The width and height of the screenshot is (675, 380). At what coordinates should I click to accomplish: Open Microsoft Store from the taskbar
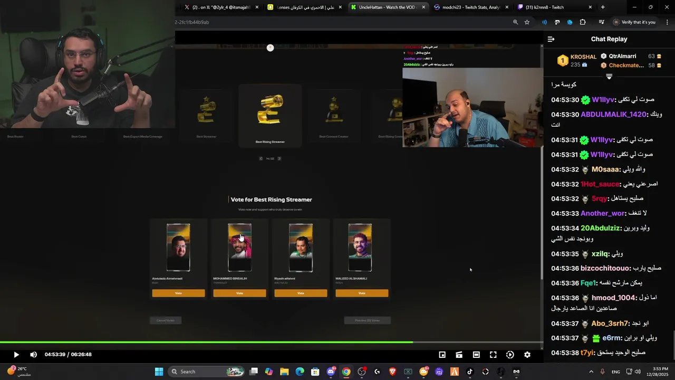315,372
